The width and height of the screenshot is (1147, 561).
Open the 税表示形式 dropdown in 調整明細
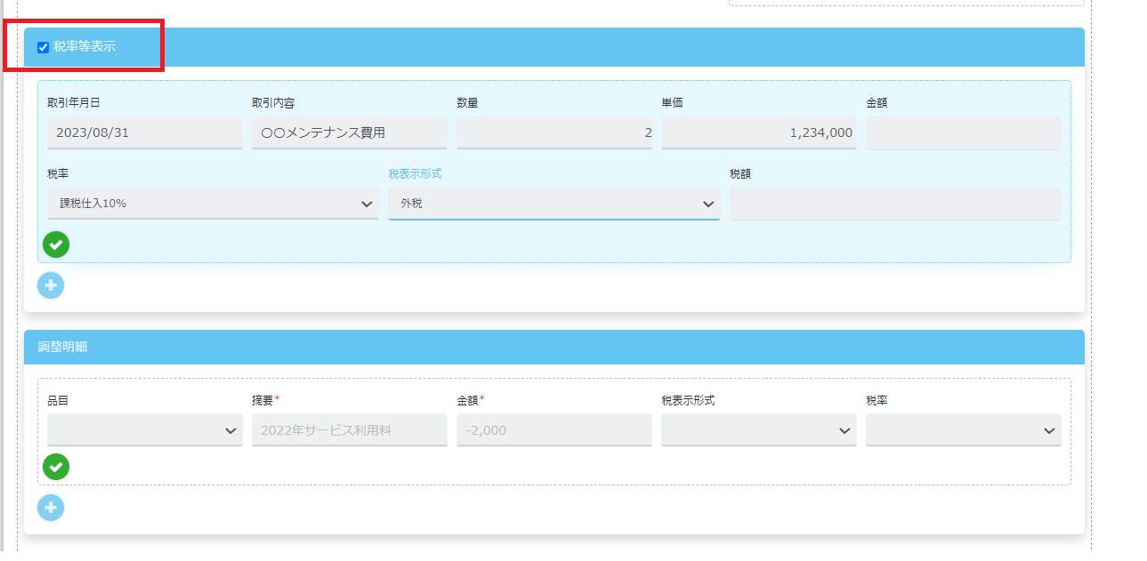pyautogui.click(x=759, y=430)
